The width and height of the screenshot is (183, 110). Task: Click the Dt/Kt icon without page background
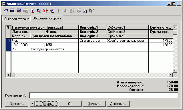click(x=39, y=11)
